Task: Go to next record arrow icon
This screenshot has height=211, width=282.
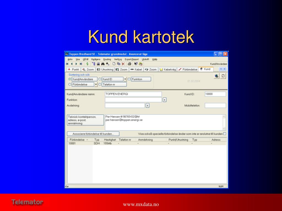Action: click(x=76, y=64)
